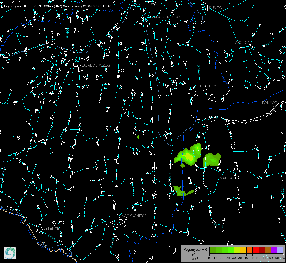Viewport: 286px width, 263px height.
Task: Pick the 30–35 dBZ yellow-green legend swatch
Action: coord(237,250)
